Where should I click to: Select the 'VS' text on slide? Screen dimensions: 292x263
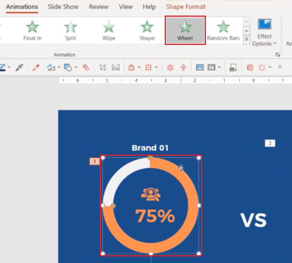253,220
